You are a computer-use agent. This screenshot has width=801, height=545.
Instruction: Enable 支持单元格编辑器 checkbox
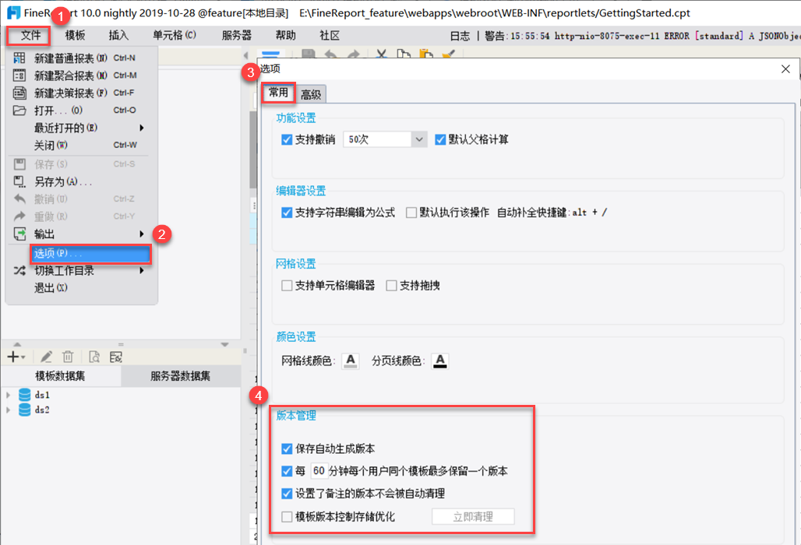287,285
